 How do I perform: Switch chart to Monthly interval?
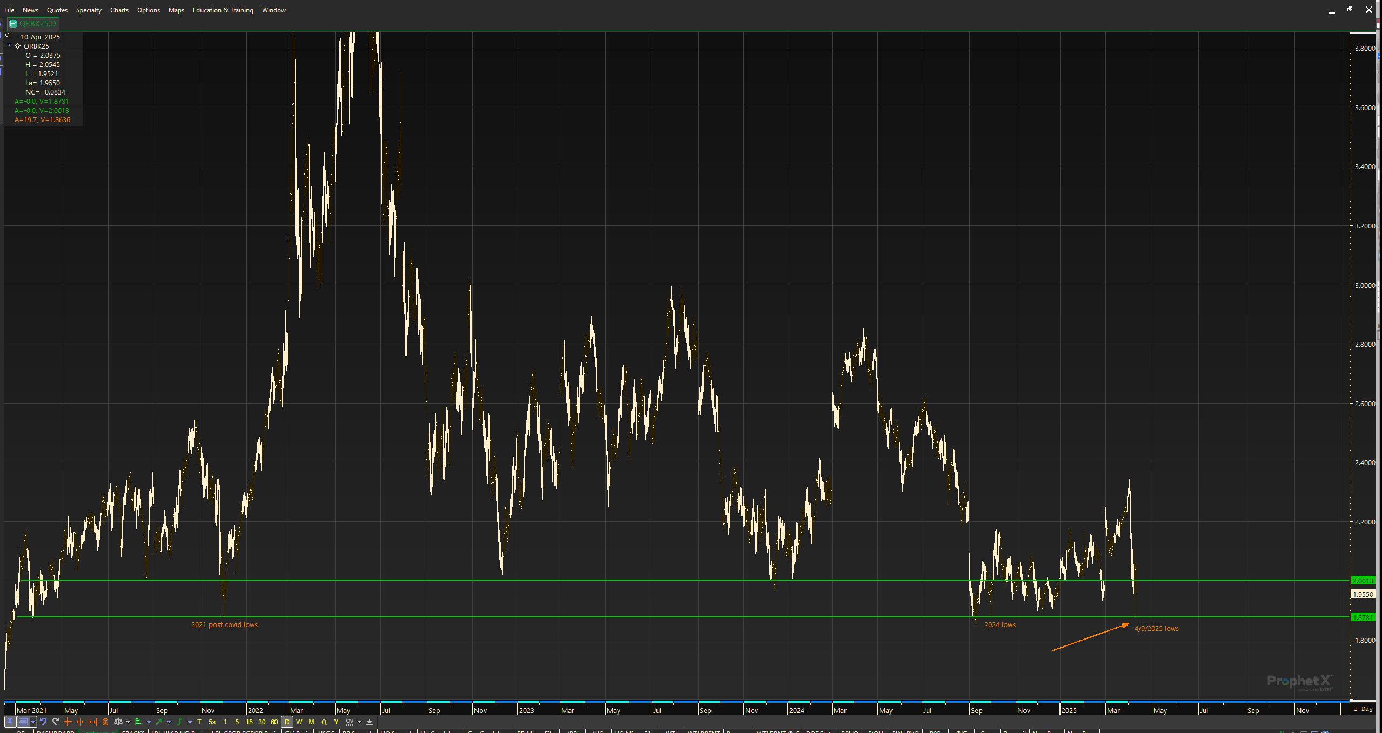click(x=311, y=722)
